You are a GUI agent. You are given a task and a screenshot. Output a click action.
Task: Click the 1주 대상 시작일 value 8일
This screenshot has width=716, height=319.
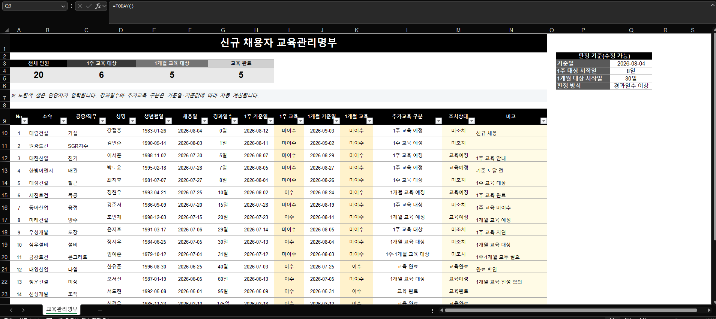click(x=631, y=71)
